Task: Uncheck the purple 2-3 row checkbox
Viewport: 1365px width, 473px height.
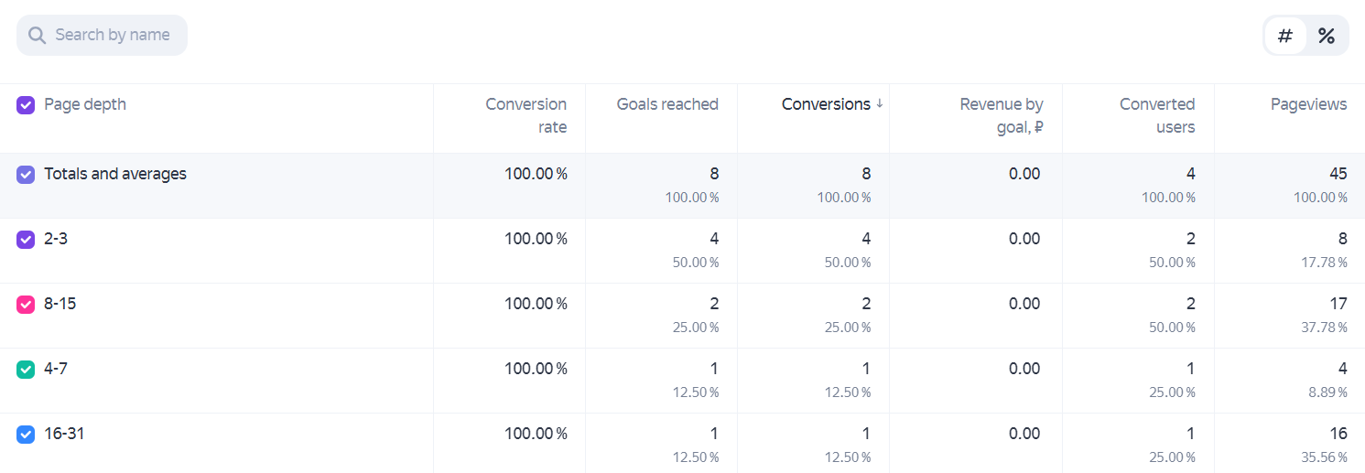Action: click(x=26, y=240)
